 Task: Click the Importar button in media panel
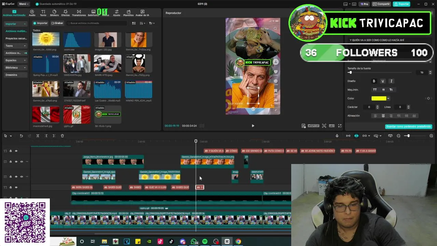coord(40,23)
